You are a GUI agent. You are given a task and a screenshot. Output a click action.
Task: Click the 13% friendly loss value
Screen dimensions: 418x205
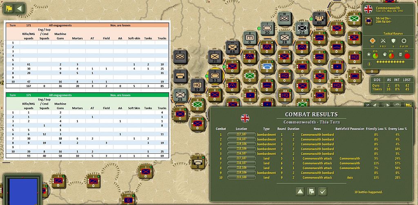point(376,177)
